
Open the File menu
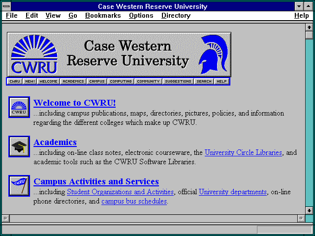point(12,16)
